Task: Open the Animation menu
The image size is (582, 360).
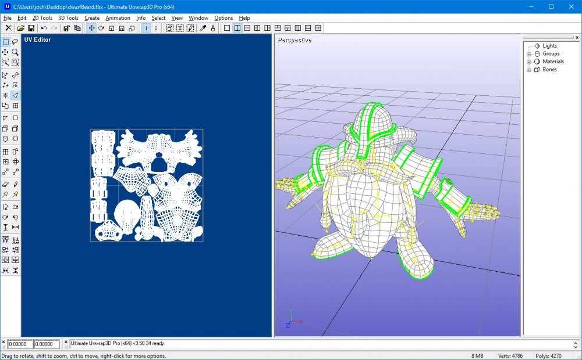Action: click(x=118, y=18)
